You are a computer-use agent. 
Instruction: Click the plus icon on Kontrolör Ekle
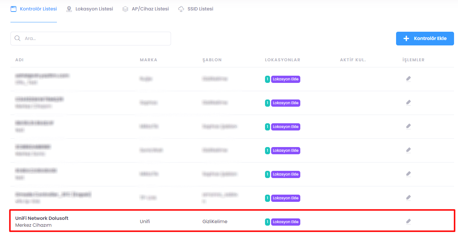point(406,39)
